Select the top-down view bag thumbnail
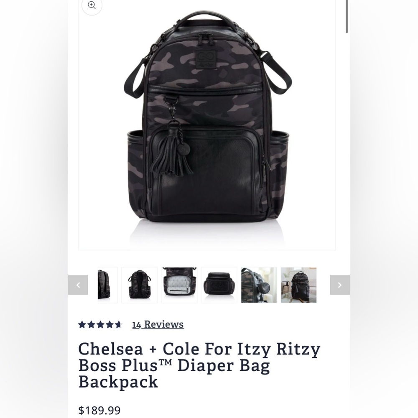Image resolution: width=418 pixels, height=418 pixels. point(219,285)
